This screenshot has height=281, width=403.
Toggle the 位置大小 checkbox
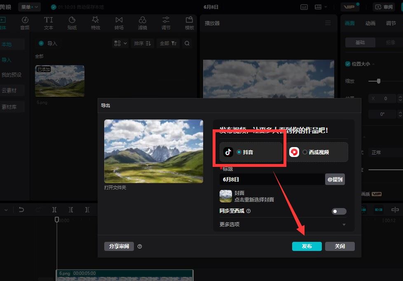coord(348,64)
